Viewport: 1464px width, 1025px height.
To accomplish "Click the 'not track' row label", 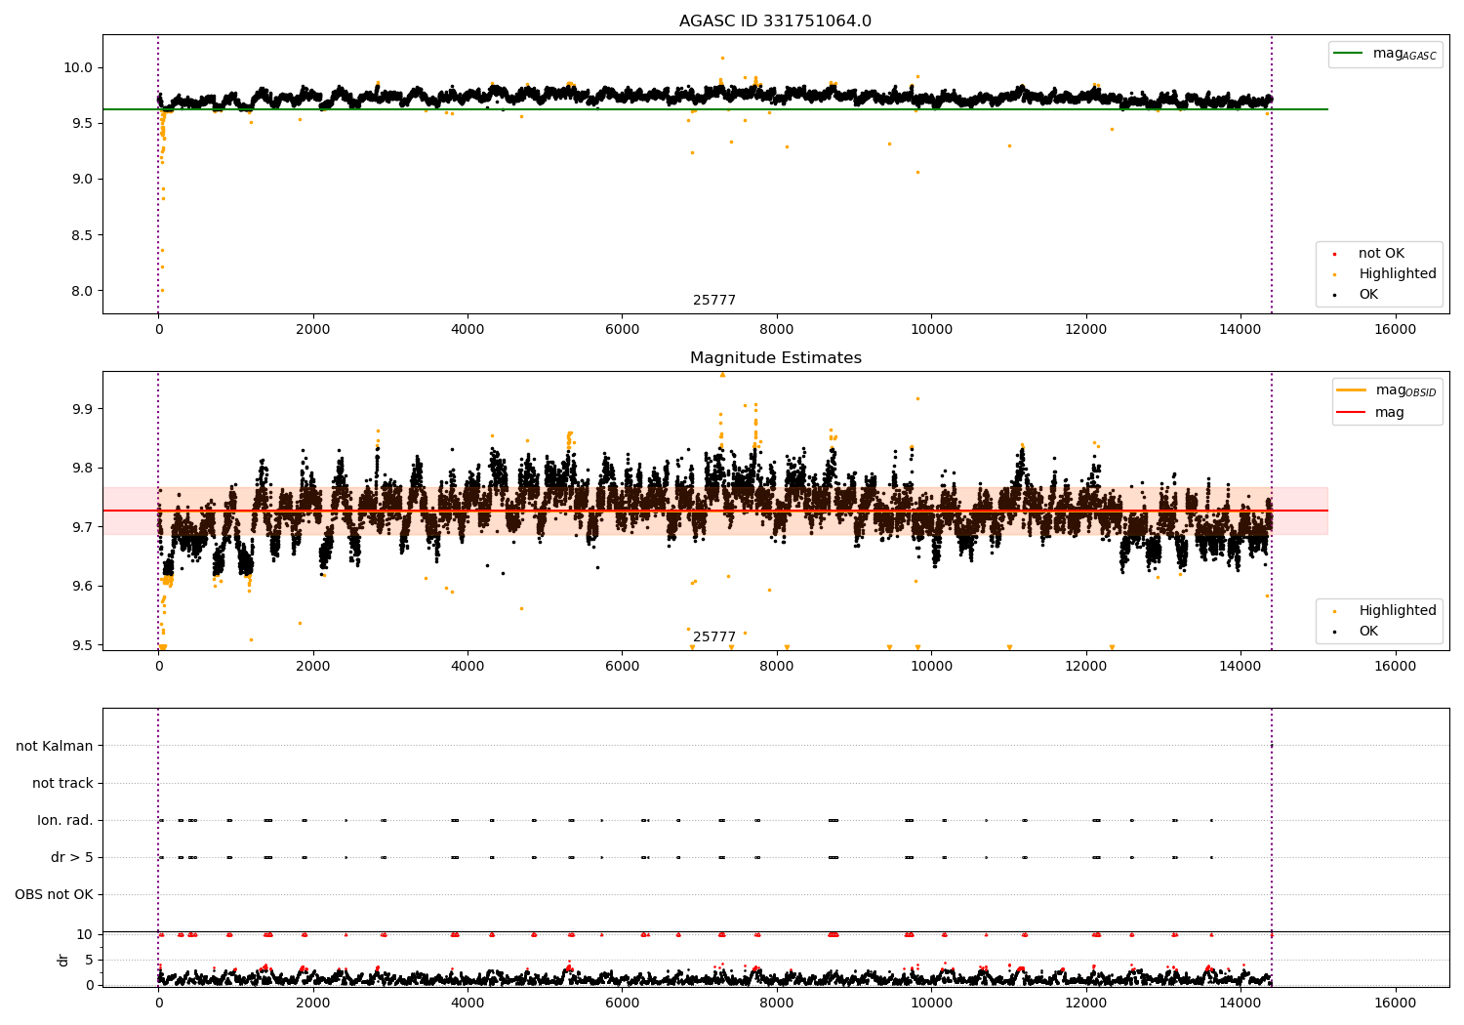I will click(x=62, y=783).
